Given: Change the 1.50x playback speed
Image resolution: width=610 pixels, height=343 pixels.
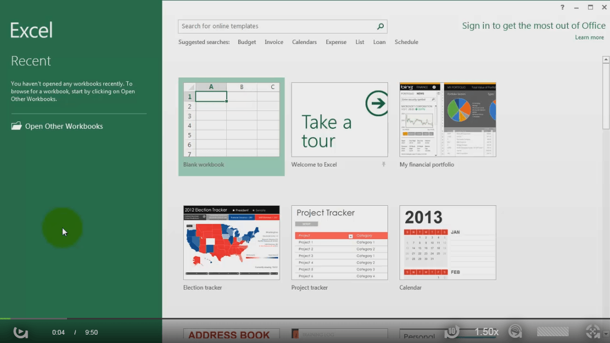Looking at the screenshot, I should pyautogui.click(x=486, y=331).
